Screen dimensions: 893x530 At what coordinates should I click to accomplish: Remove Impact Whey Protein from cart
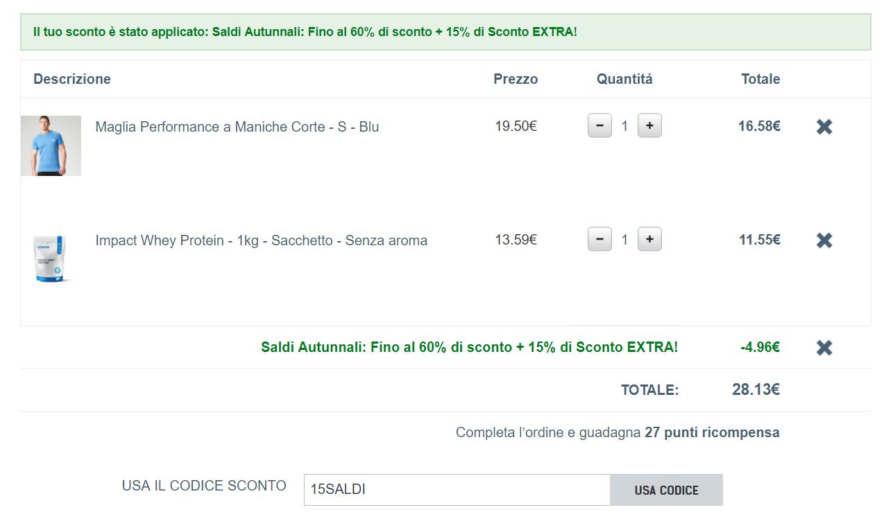(x=824, y=240)
